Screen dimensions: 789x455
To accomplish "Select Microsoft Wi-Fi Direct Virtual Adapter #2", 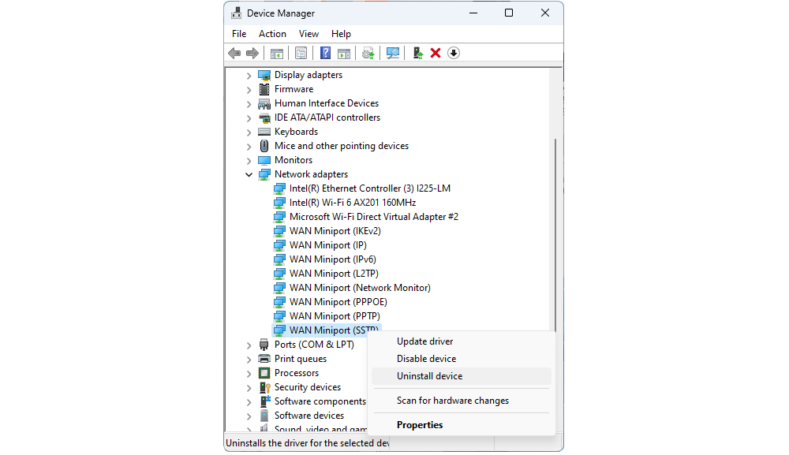I will pyautogui.click(x=374, y=217).
